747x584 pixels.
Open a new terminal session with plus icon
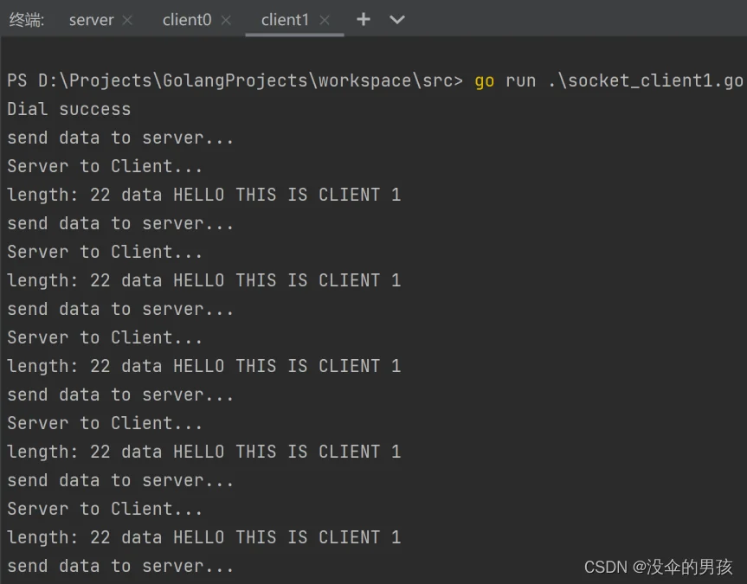(363, 20)
